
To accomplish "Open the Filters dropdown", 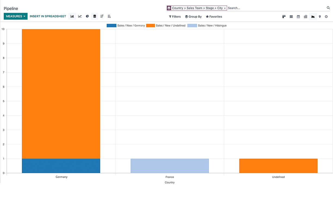I will pos(175,17).
